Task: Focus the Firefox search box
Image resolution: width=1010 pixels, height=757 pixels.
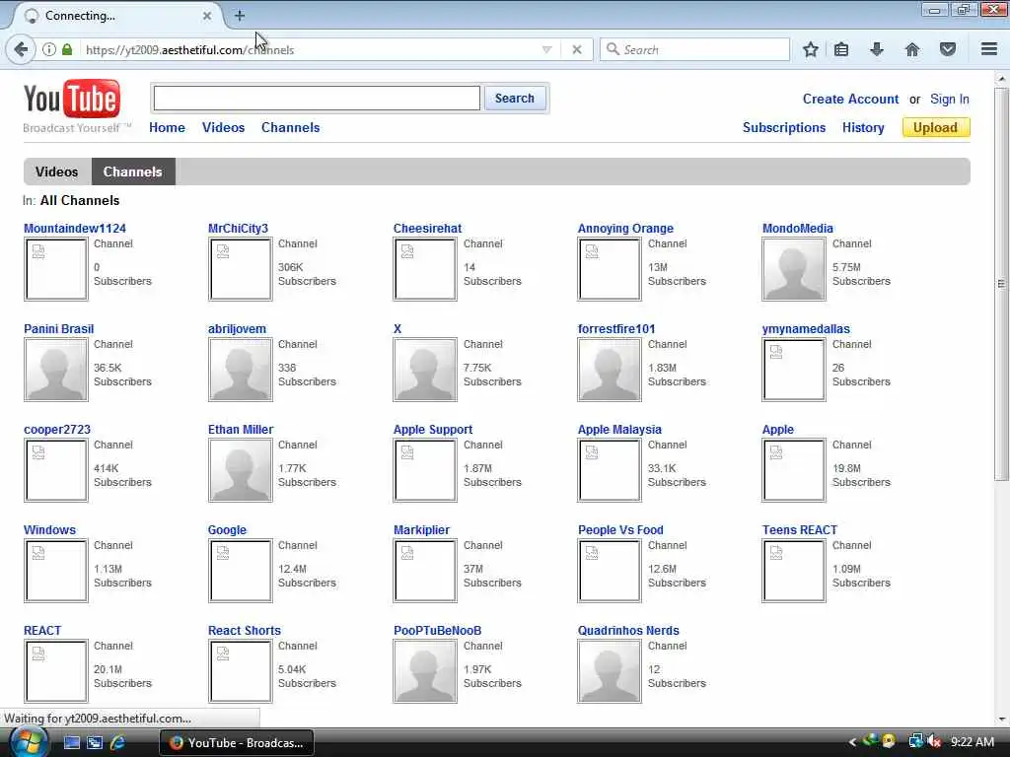Action: pyautogui.click(x=695, y=49)
